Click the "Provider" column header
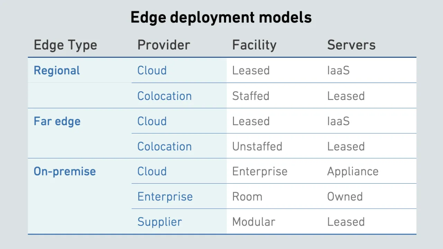This screenshot has width=443, height=249. [164, 45]
